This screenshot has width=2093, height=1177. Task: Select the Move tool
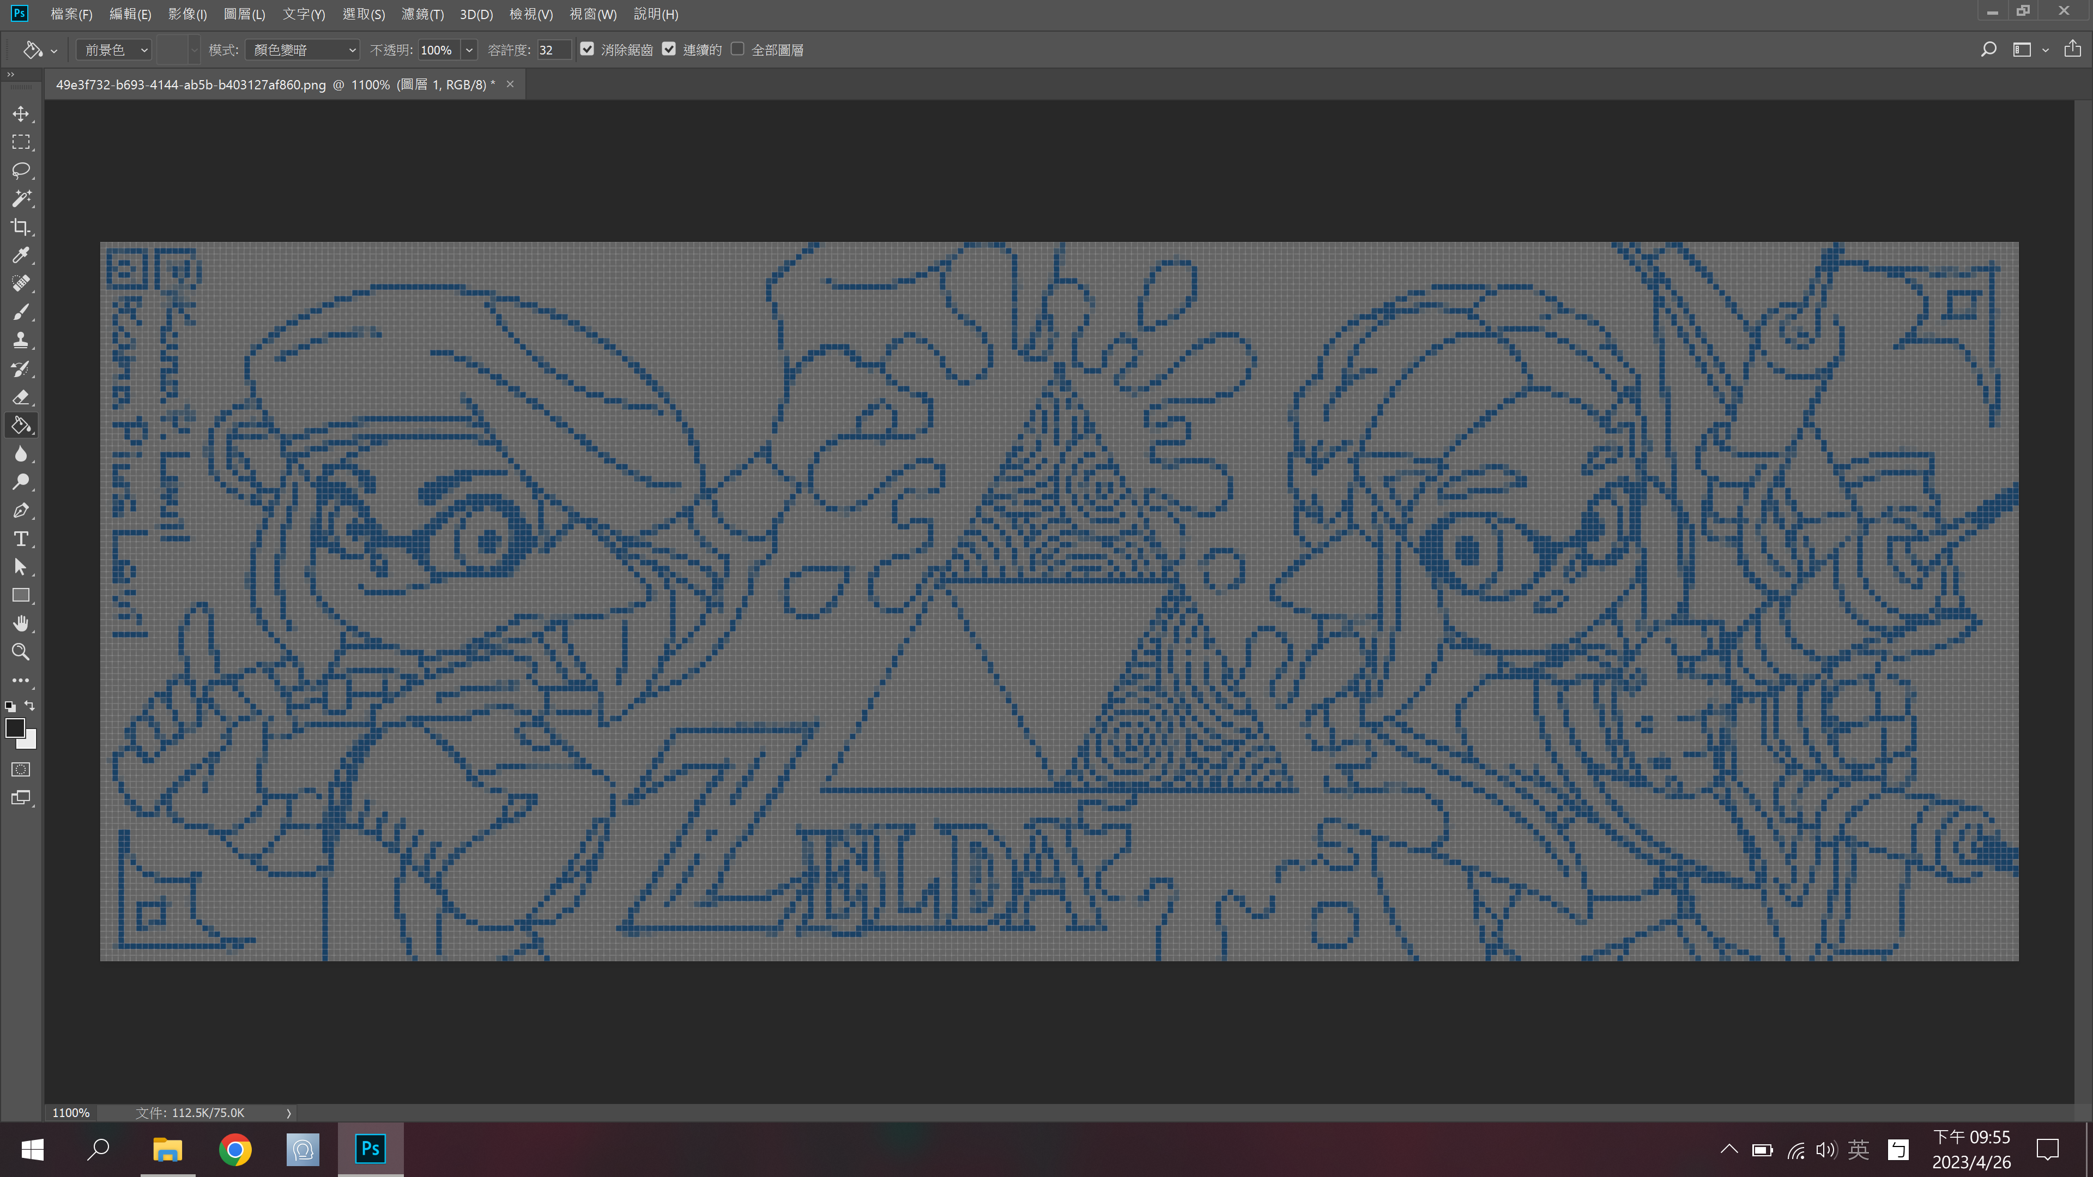[x=21, y=114]
